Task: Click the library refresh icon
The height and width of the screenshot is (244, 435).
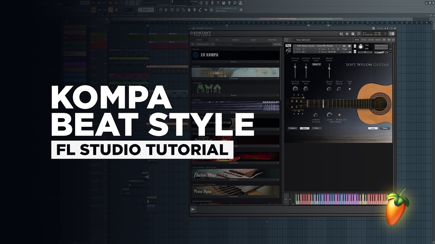Action: tap(193, 44)
